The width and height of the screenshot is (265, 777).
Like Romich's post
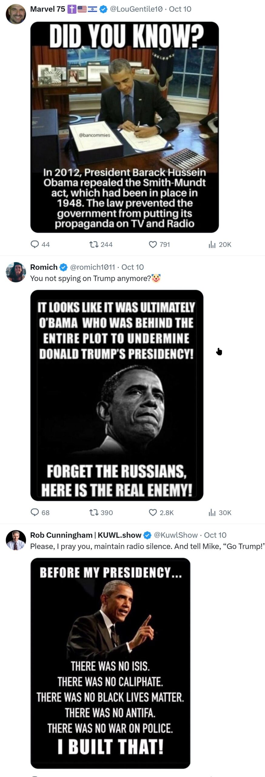153,512
